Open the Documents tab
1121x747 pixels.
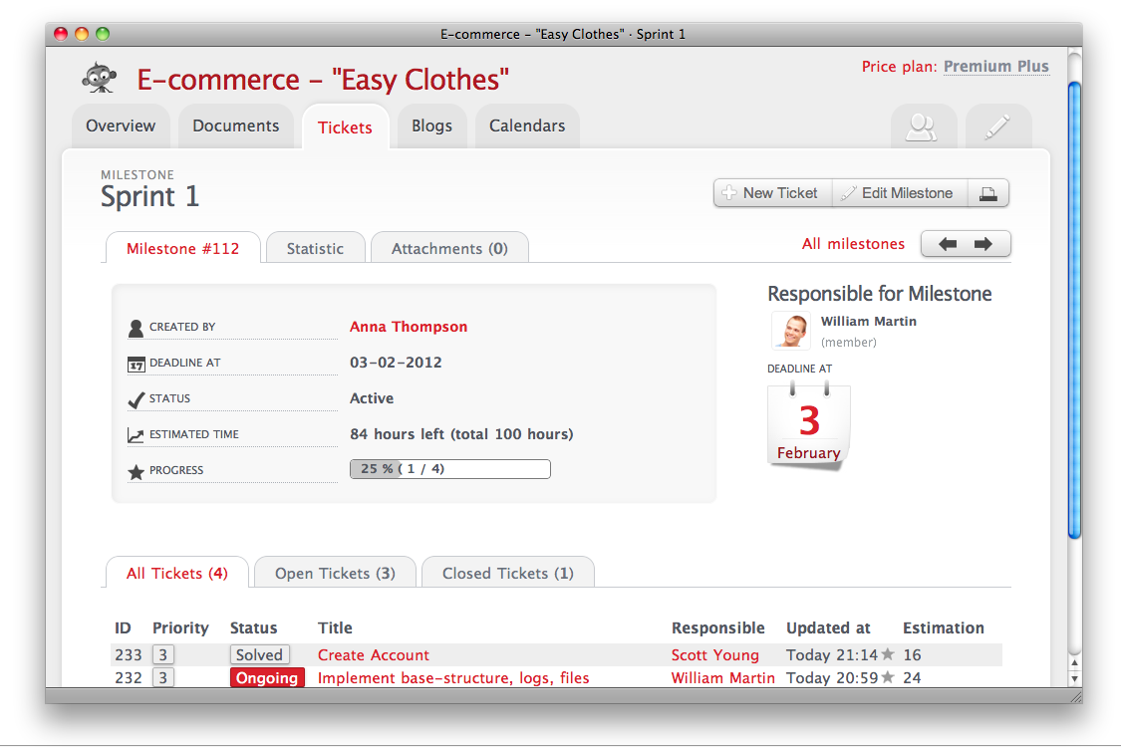pyautogui.click(x=235, y=126)
